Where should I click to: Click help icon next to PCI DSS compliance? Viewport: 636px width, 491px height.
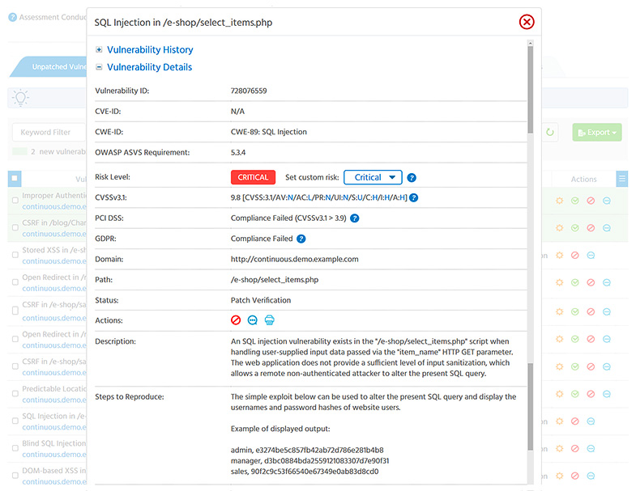pyautogui.click(x=355, y=218)
